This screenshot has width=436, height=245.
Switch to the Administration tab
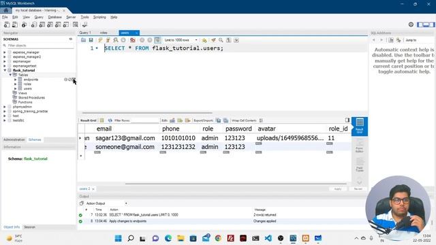click(14, 140)
